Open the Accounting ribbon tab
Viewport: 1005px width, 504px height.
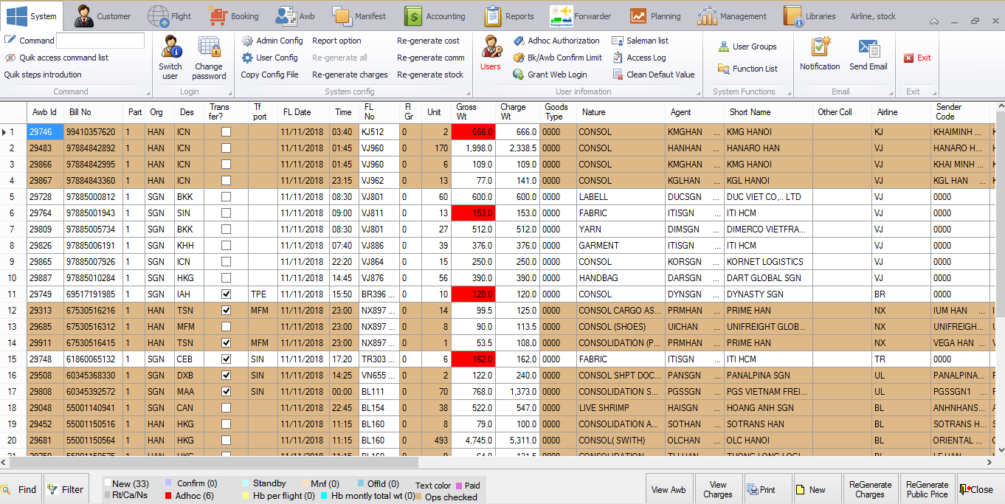coord(436,16)
